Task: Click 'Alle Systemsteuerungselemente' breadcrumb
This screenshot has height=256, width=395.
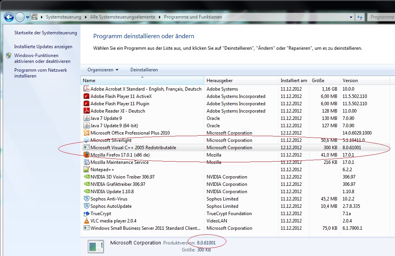Action: pyautogui.click(x=123, y=17)
